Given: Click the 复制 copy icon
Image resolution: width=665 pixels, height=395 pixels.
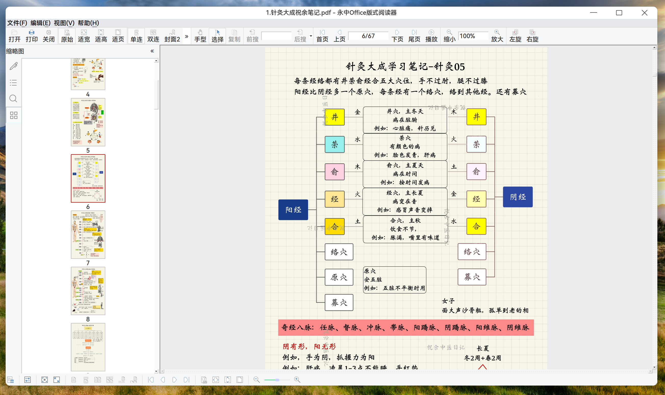Looking at the screenshot, I should click(234, 36).
